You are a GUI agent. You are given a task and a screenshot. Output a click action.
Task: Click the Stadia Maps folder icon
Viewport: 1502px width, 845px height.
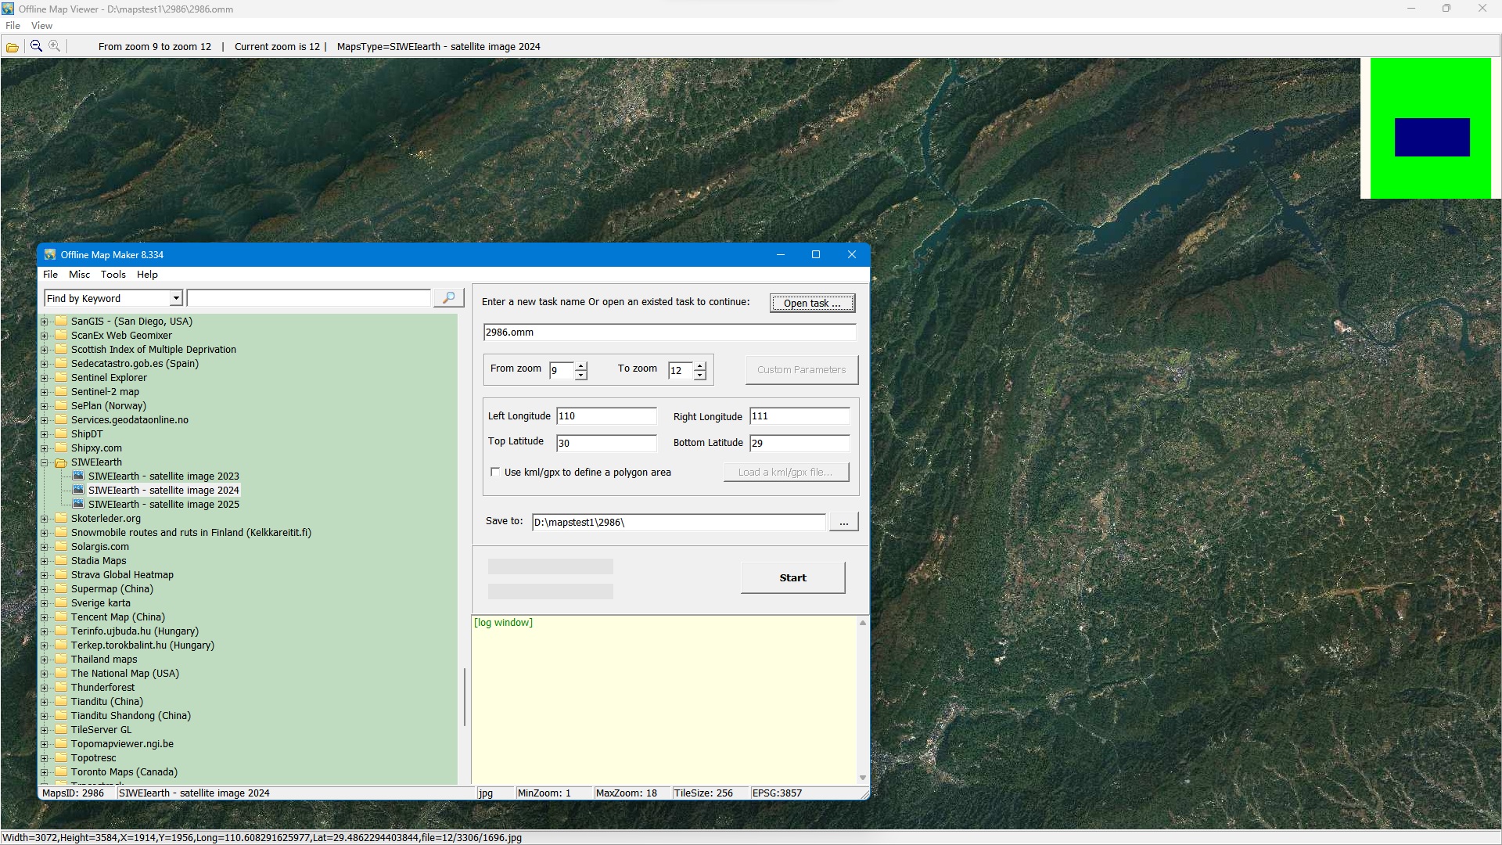pyautogui.click(x=61, y=561)
